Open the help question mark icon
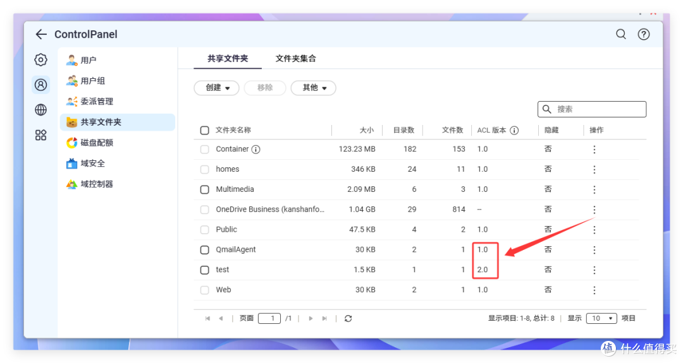Screen dimensions: 683x363 (x=643, y=34)
